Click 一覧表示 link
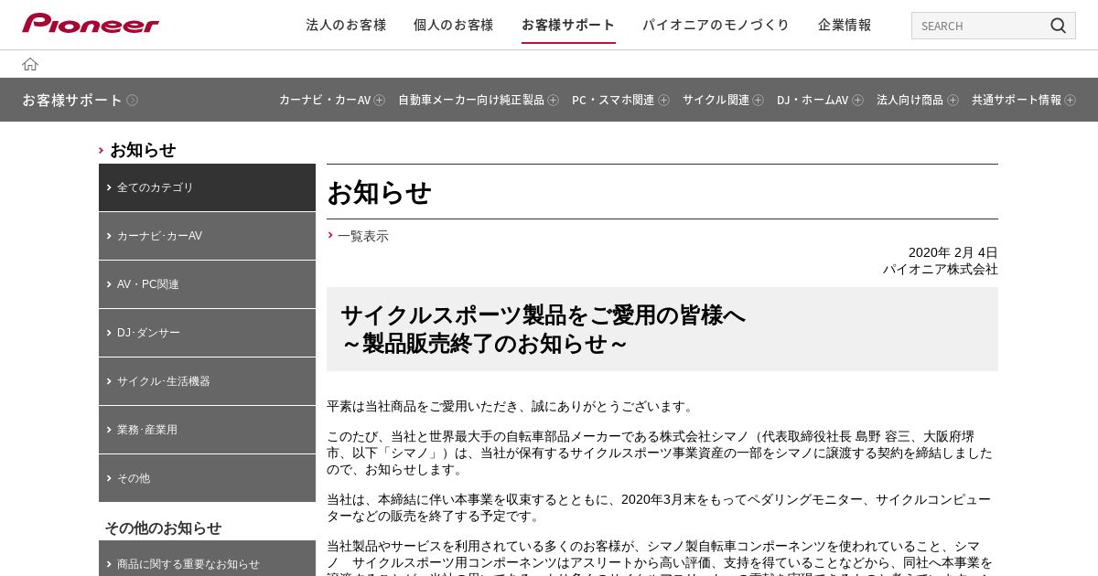The image size is (1098, 576). (x=362, y=236)
